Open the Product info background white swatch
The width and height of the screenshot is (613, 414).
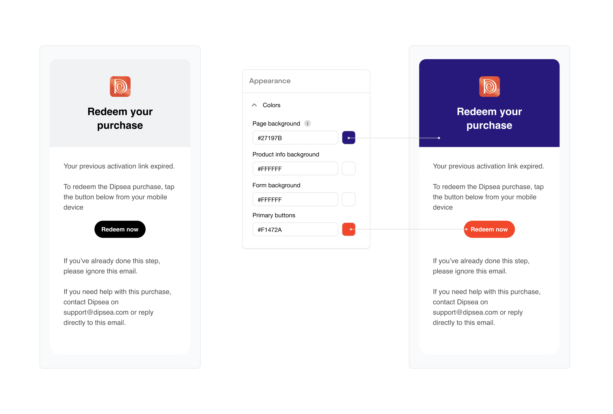click(x=349, y=169)
